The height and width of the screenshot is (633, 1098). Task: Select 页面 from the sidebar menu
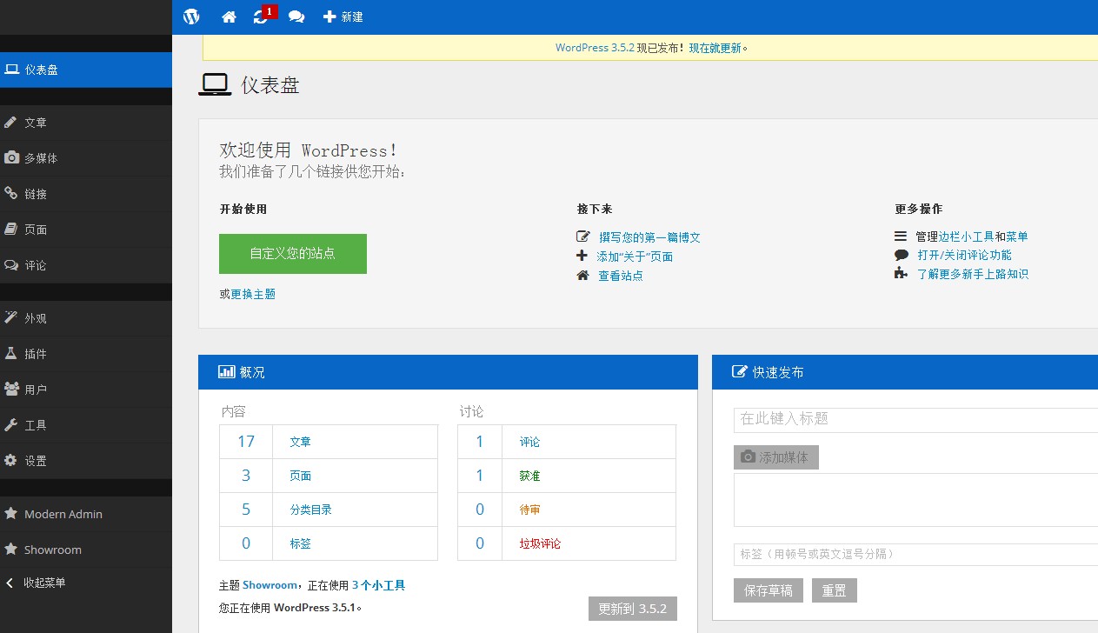click(x=35, y=229)
